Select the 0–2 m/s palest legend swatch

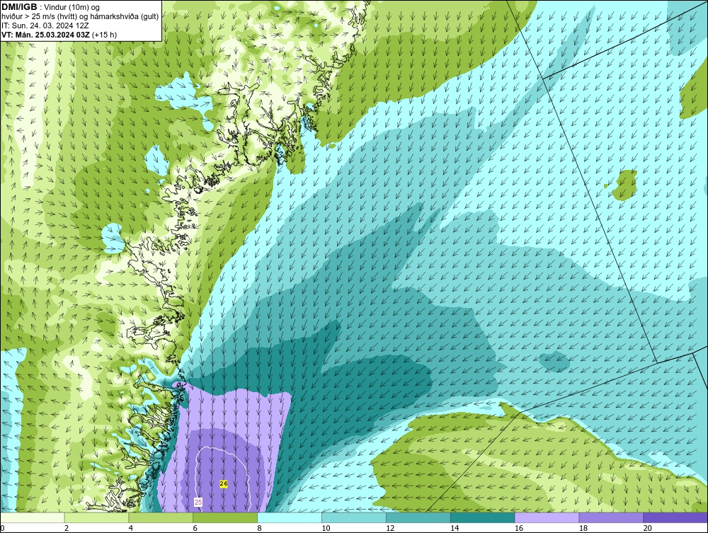[33, 517]
